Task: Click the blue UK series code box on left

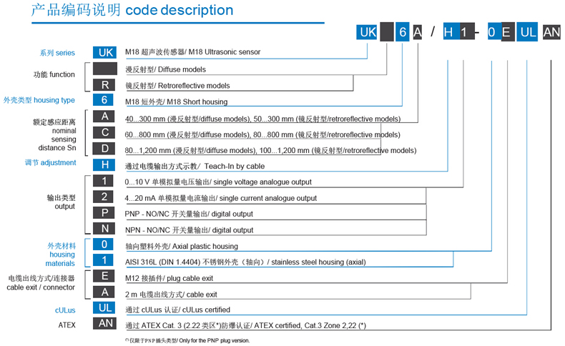Action: coord(104,52)
